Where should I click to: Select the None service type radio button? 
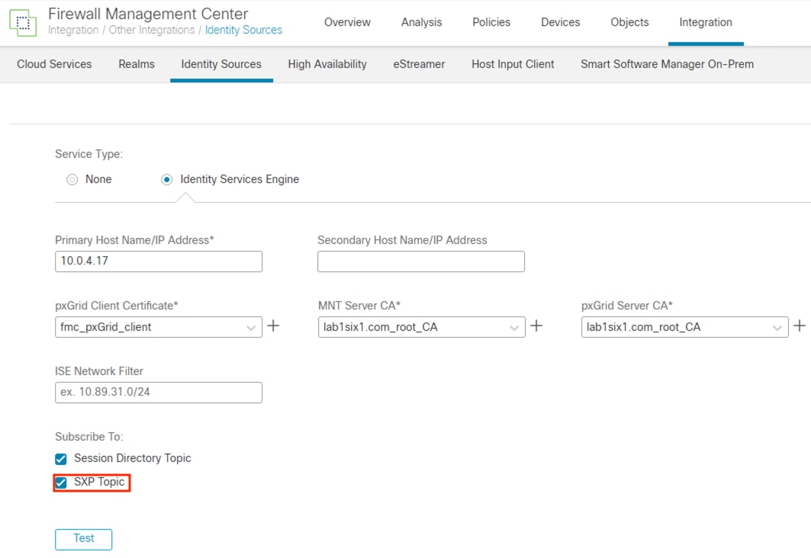pos(72,179)
